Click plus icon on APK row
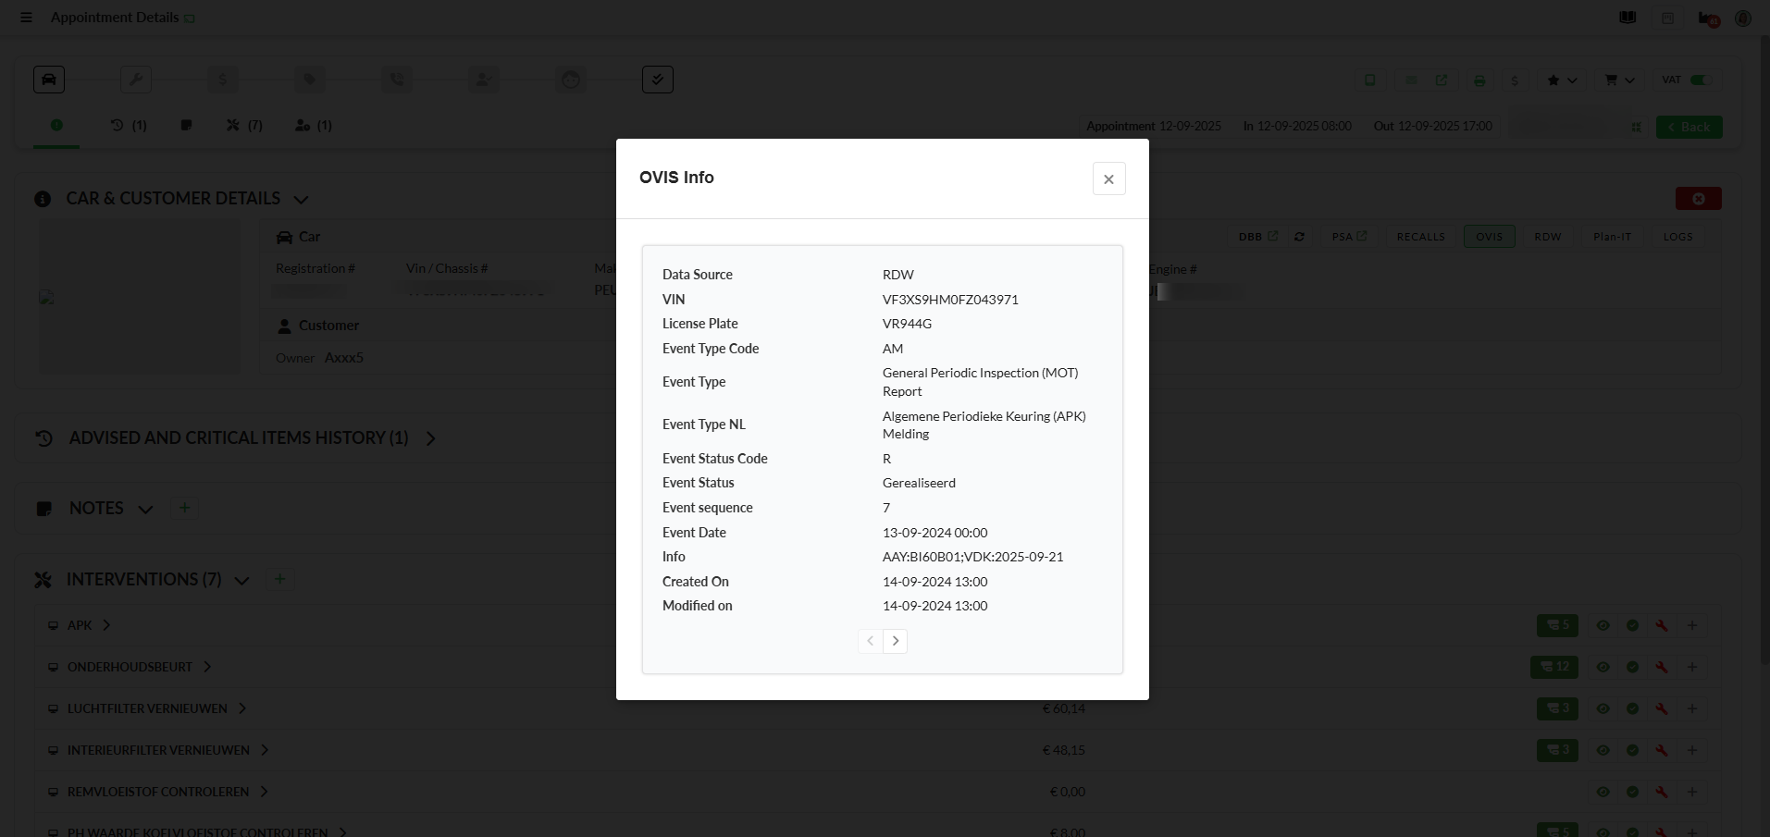1770x837 pixels. 1692,625
